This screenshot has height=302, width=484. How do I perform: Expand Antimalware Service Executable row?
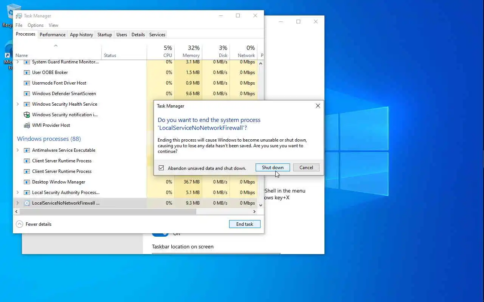click(17, 150)
